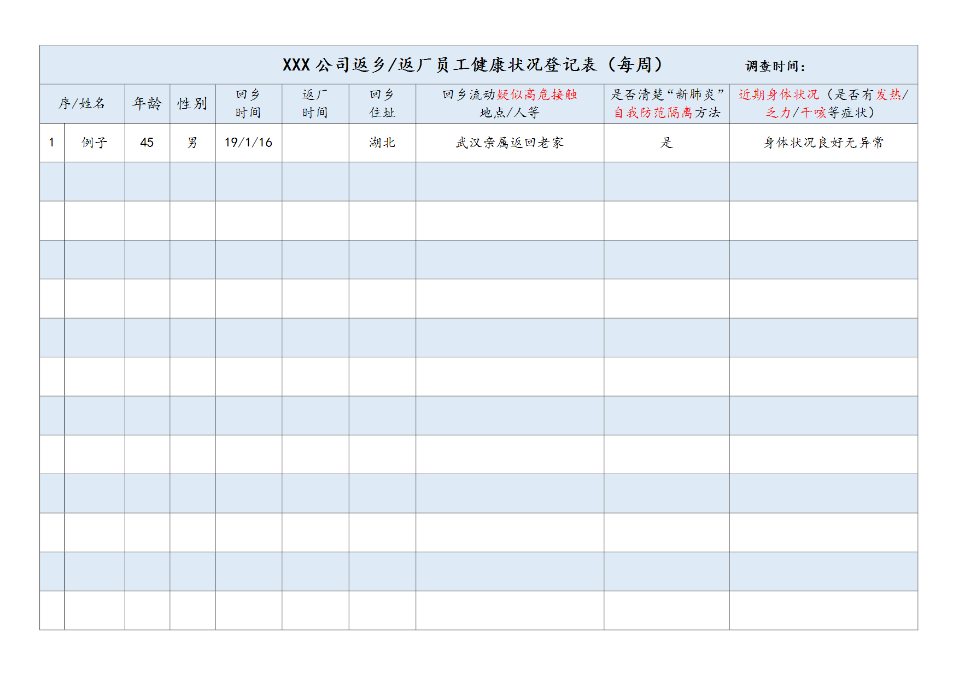Click the cell reading 武汉亲属返回老家
The image size is (959, 678).
[510, 143]
